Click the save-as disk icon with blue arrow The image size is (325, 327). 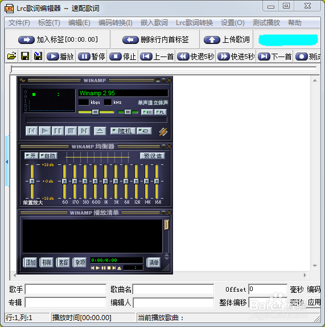(x=38, y=56)
